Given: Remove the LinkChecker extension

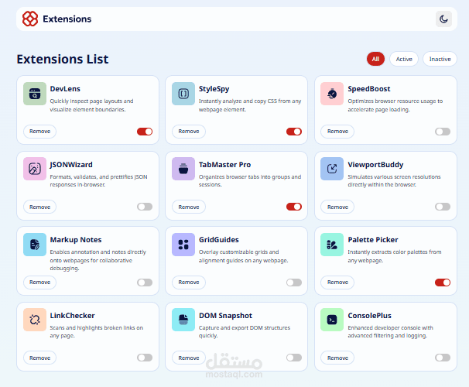Looking at the screenshot, I should click(39, 358).
